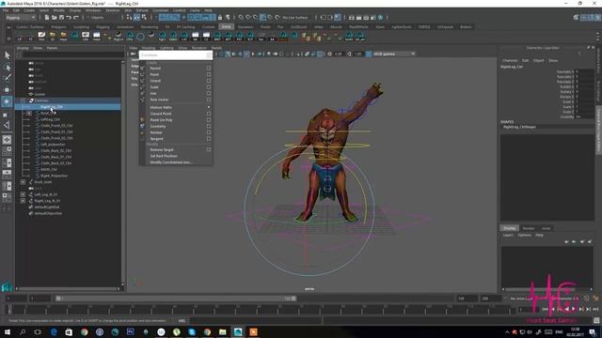The image size is (602, 338).
Task: Switch to the Rigging shelf tab
Action: (x=103, y=27)
